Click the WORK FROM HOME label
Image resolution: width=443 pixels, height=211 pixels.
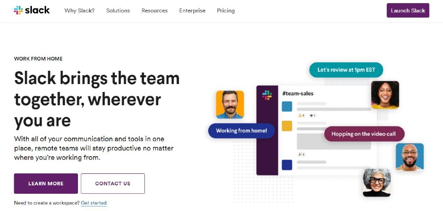[x=38, y=59]
